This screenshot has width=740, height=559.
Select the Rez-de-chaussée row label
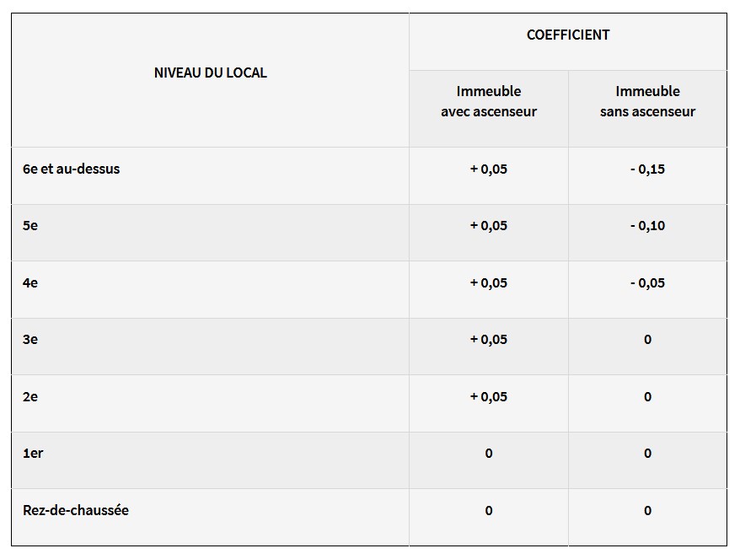pyautogui.click(x=76, y=510)
